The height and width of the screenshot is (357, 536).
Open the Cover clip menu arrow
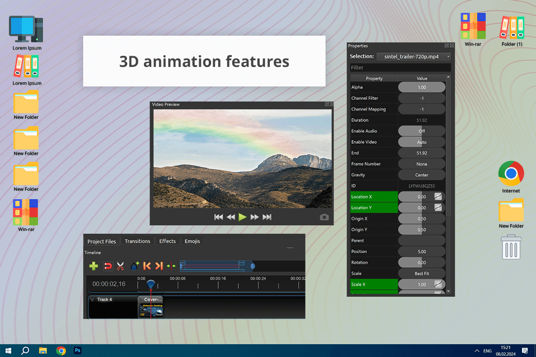[x=141, y=299]
